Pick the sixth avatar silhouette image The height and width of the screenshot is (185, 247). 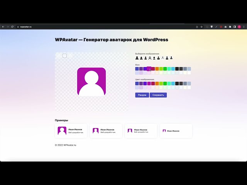tap(159, 58)
